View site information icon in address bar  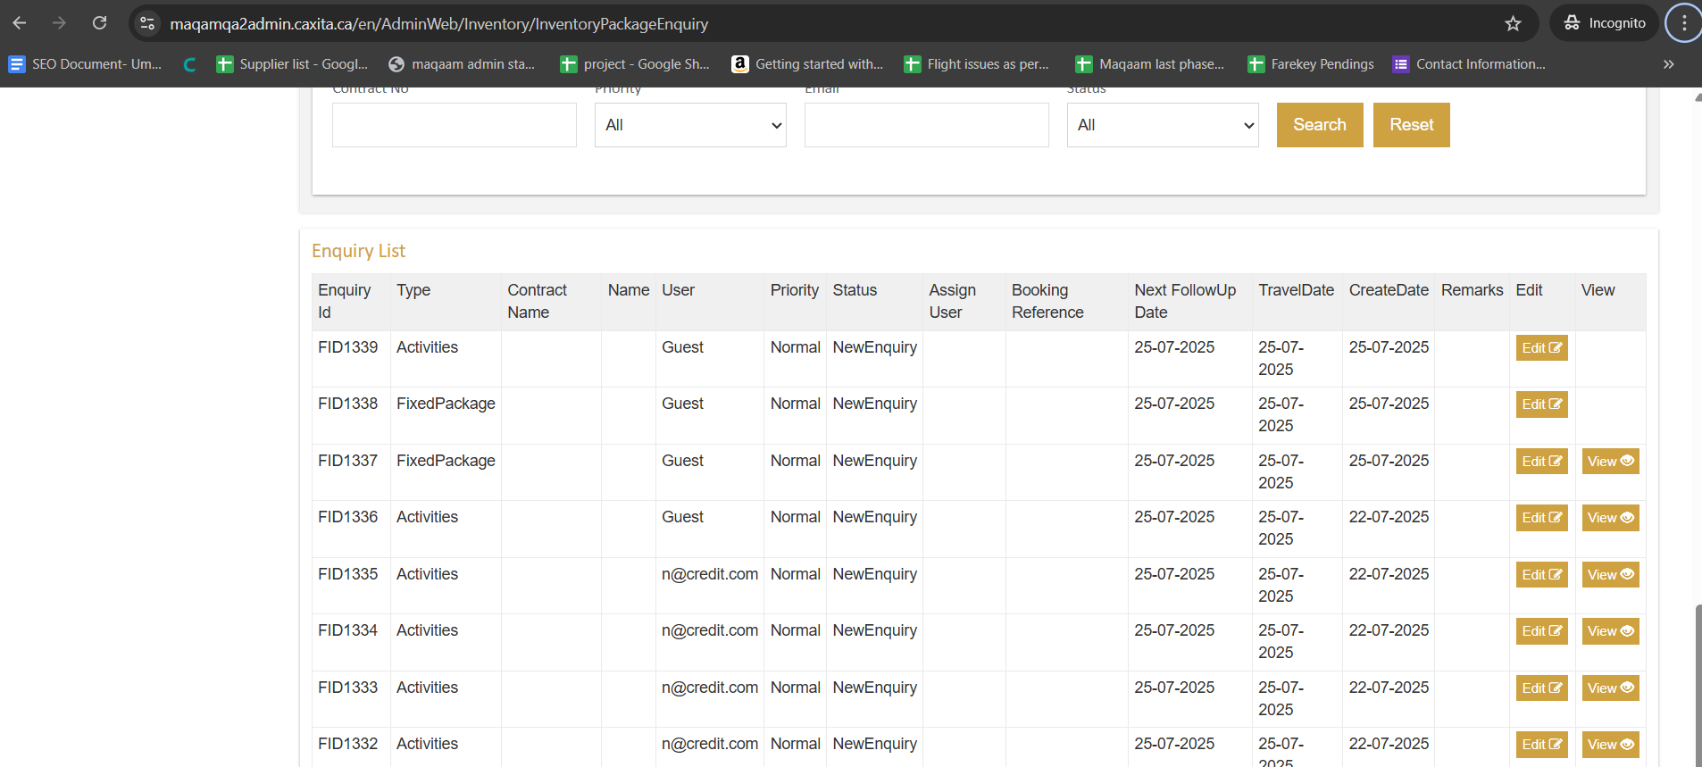coord(148,23)
